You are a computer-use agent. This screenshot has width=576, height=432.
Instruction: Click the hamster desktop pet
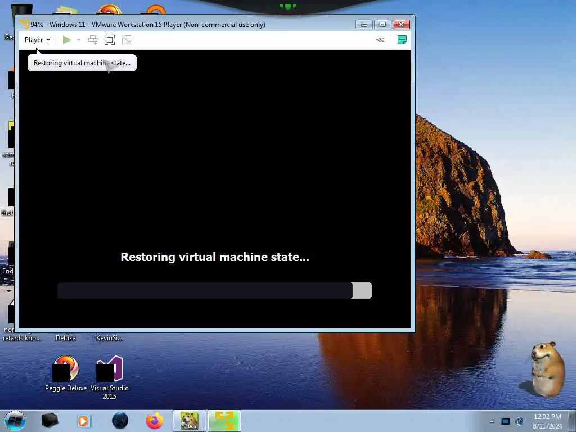(x=547, y=369)
